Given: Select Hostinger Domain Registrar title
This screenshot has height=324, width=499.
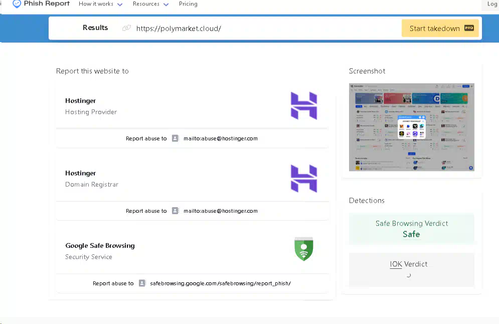Looking at the screenshot, I should (x=81, y=173).
